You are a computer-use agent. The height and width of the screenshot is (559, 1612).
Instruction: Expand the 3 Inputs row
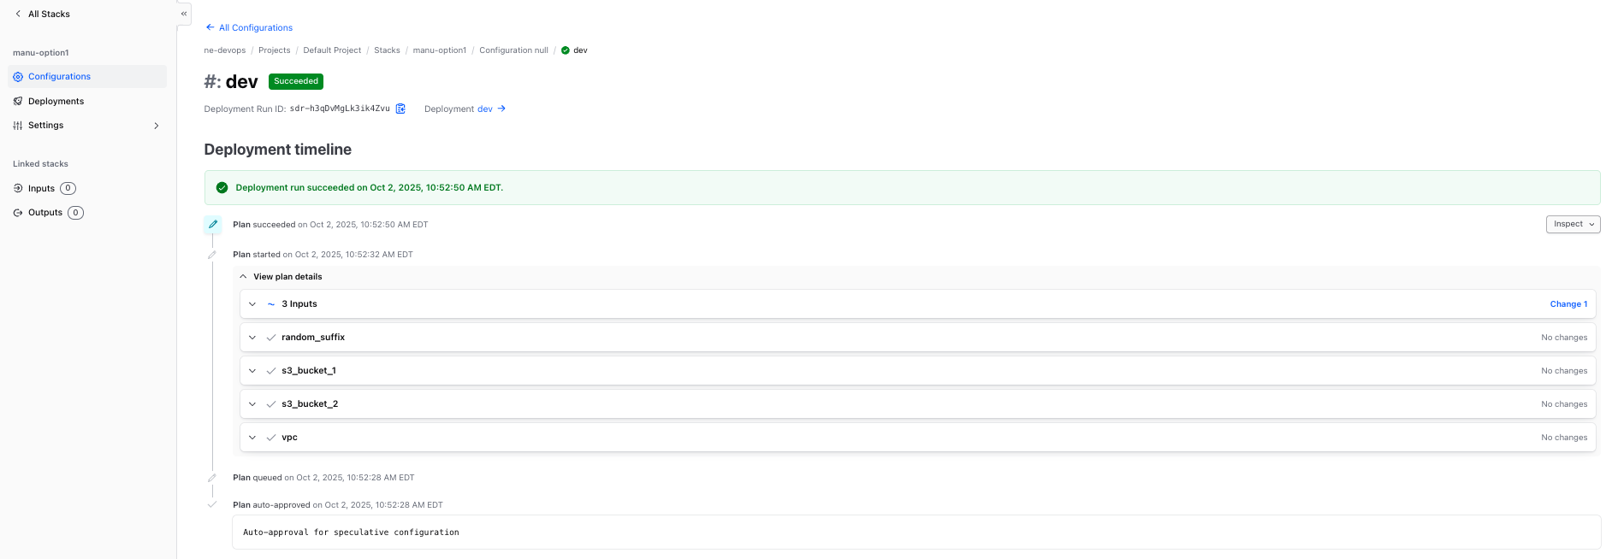coord(252,304)
